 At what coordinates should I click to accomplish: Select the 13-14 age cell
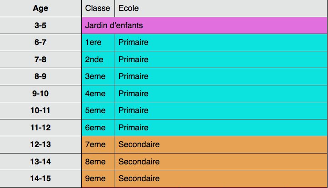click(40, 162)
